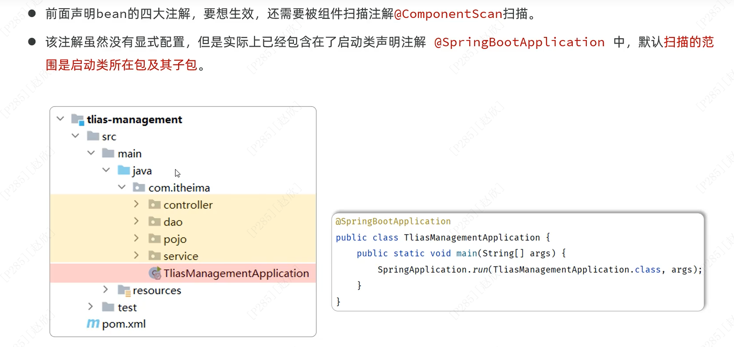Select the pom.xml file label
This screenshot has height=347, width=734.
(124, 324)
